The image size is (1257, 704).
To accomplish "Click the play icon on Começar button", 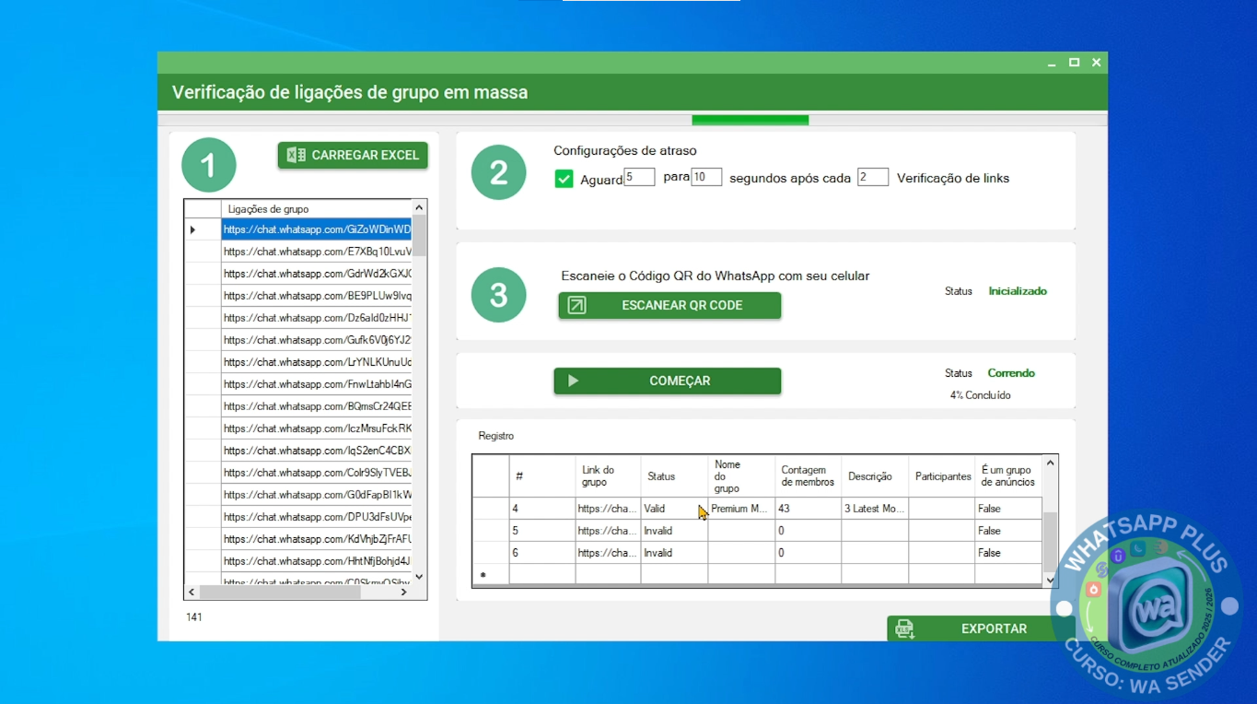I will click(573, 381).
